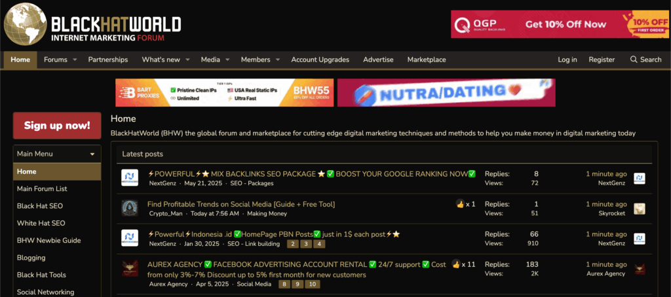This screenshot has width=671, height=297.
Task: Open the Forums nav item
Action: 56,60
